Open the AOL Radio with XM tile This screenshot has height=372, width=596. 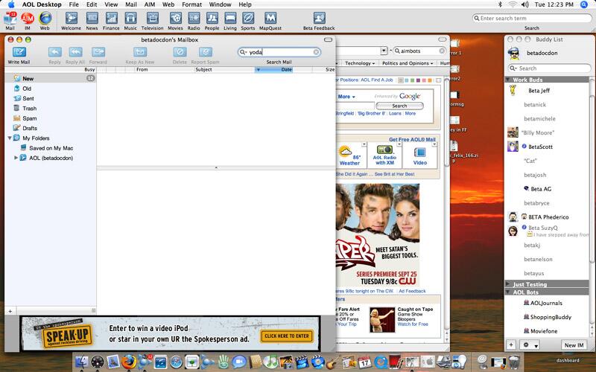(384, 155)
